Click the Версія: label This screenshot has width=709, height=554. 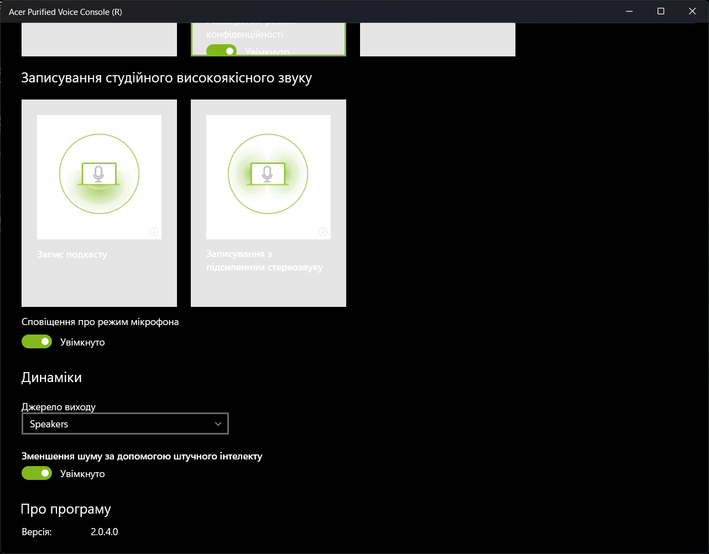37,532
